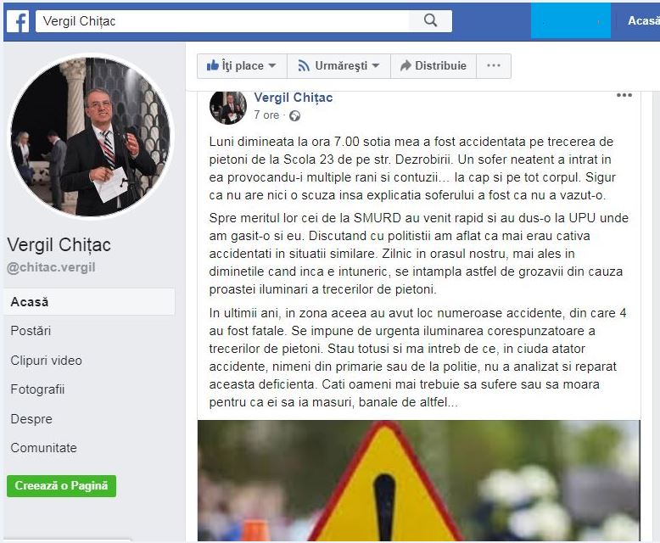
Task: Expand the Urmărești dropdown arrow
Action: click(x=376, y=65)
